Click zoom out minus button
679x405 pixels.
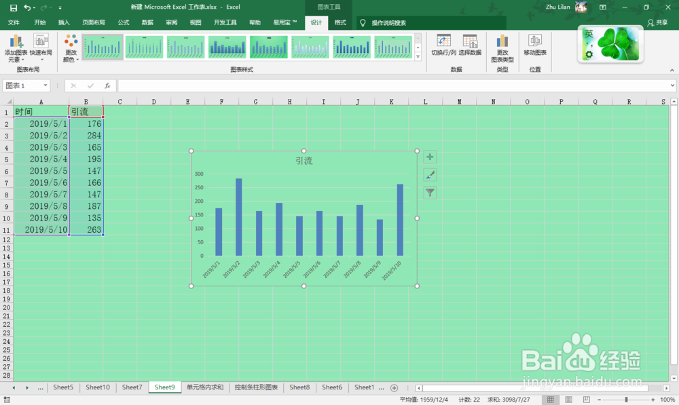tap(600, 400)
